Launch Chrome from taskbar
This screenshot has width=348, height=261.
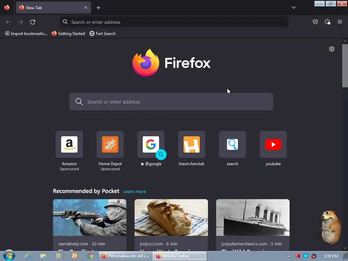(x=90, y=256)
